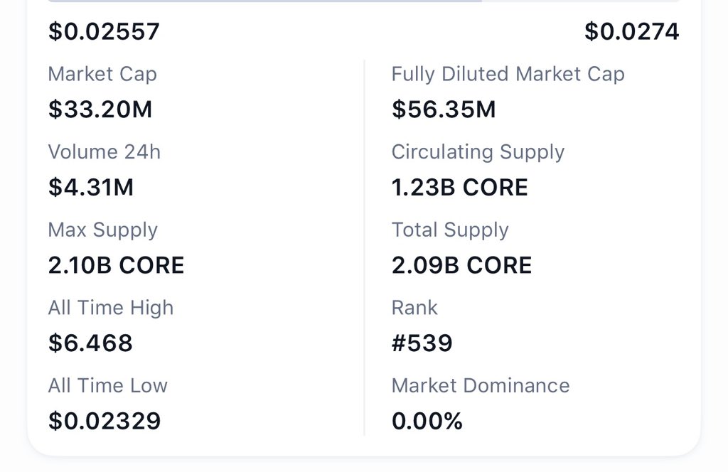Click the Market Dominance label
Screen dimensions: 728x472
coord(481,386)
